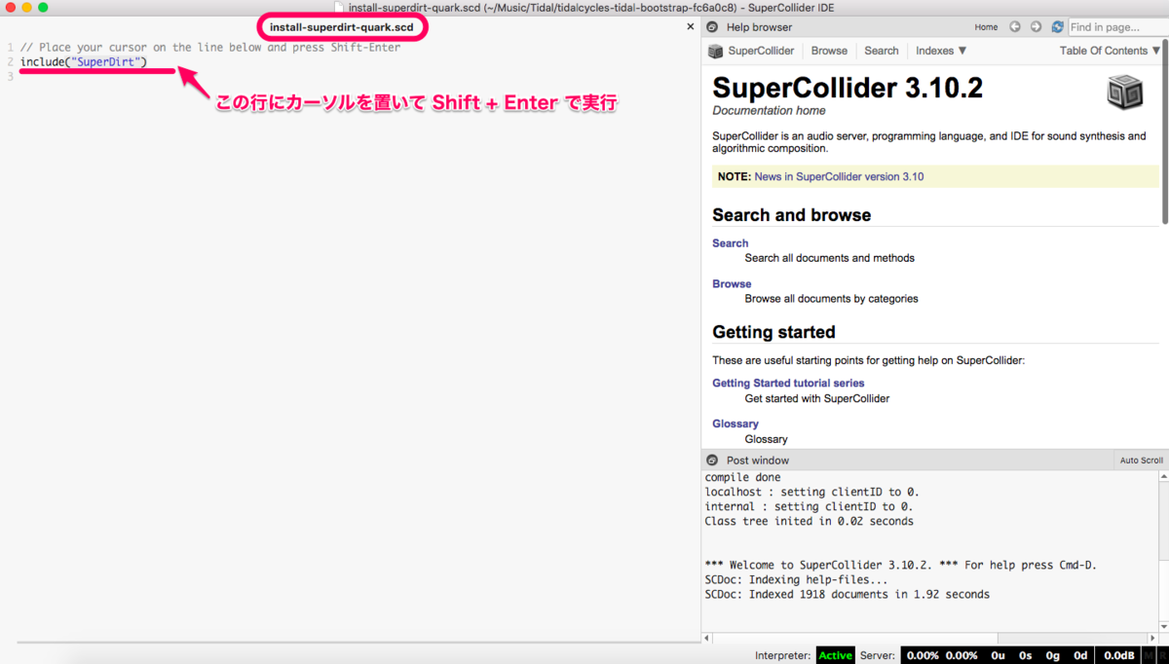Click the server volume 0.0dB display

[1118, 655]
